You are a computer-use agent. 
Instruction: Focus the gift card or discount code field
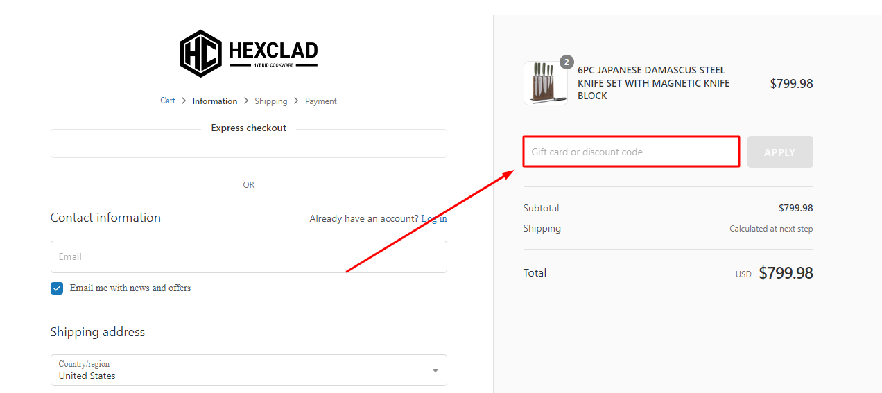tap(631, 152)
